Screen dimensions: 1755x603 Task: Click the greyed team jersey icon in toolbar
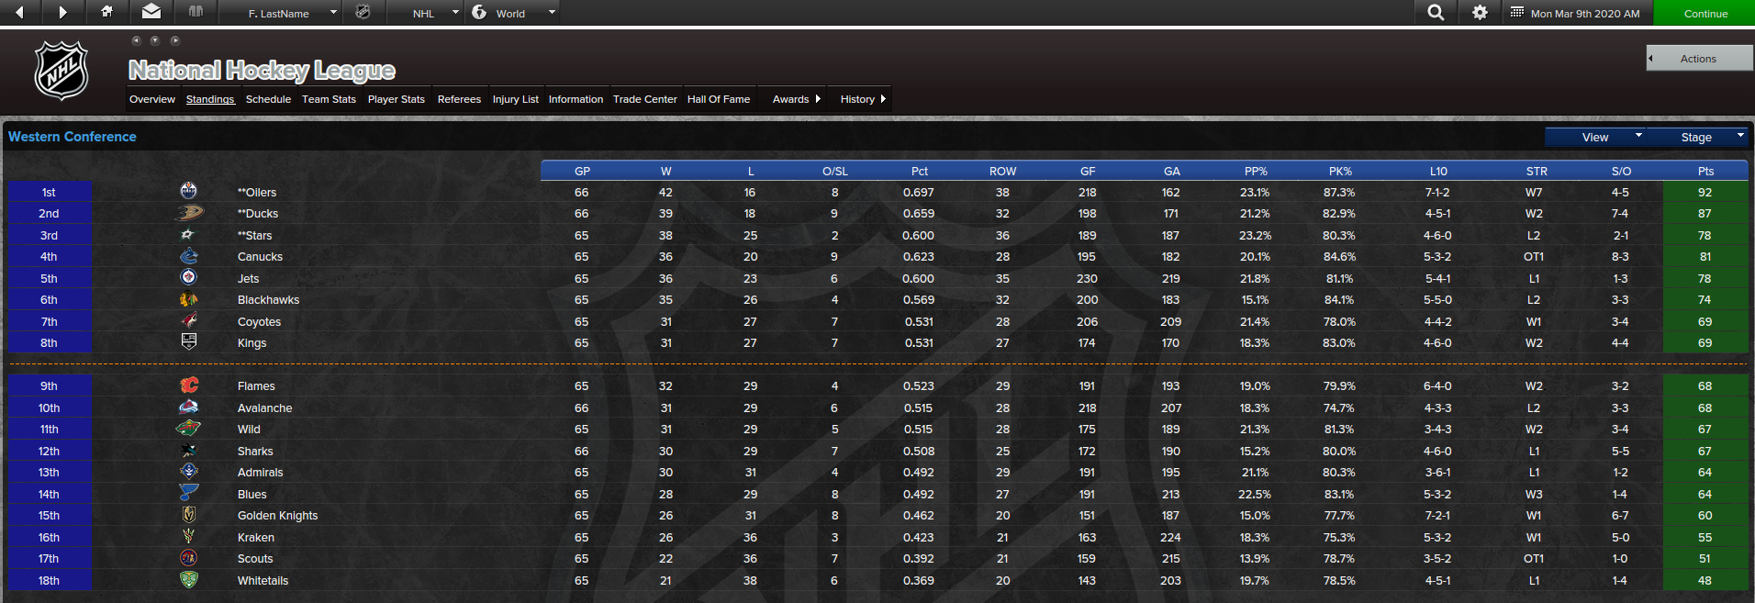pyautogui.click(x=195, y=12)
